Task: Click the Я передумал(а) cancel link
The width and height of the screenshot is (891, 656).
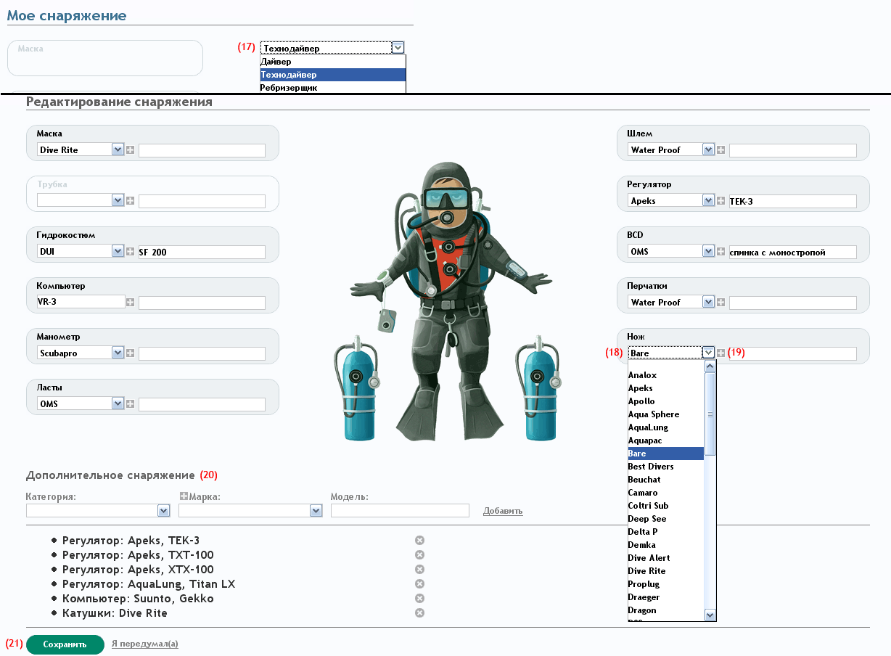Action: tap(145, 644)
